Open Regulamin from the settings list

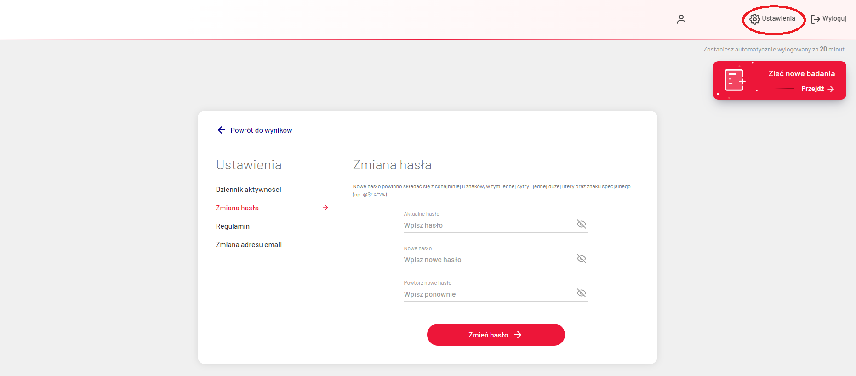pyautogui.click(x=233, y=226)
